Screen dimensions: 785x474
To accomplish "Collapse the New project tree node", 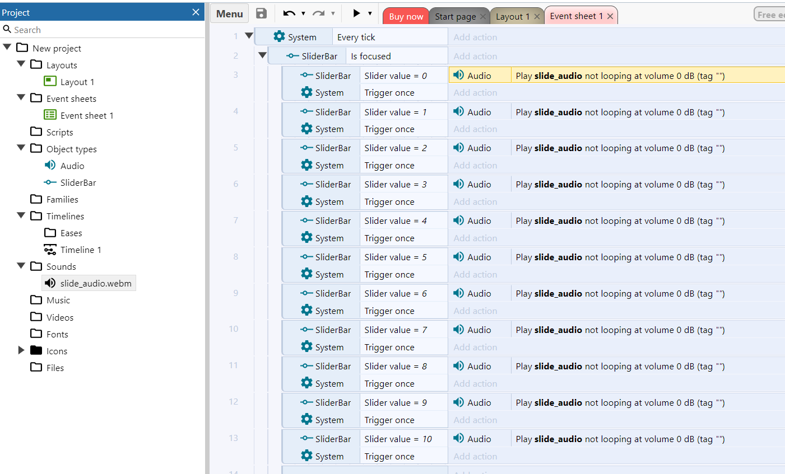I will tap(7, 48).
